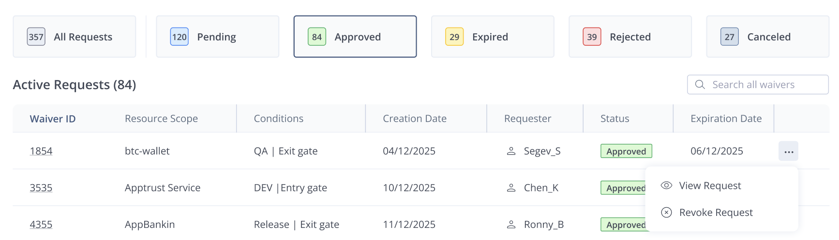Image resolution: width=839 pixels, height=240 pixels.
Task: Select Revoke Request in the menu
Action: point(716,213)
